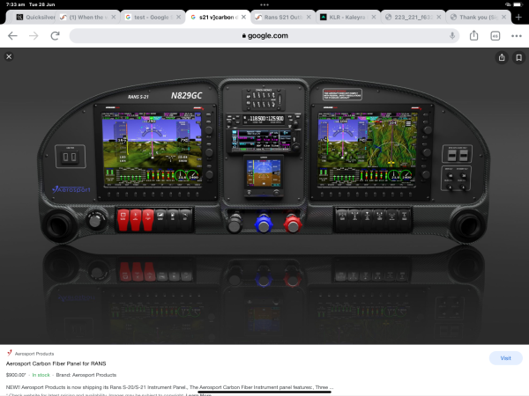Screen dimensions: 529x396
Task: Go back to the previous page
Action: (12, 35)
